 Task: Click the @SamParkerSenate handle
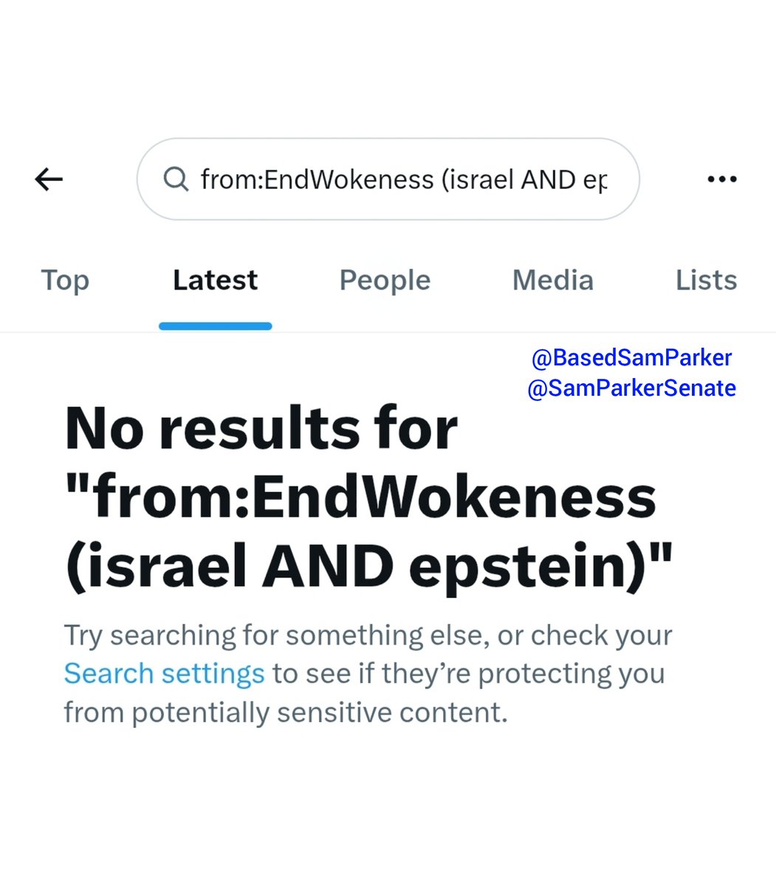631,388
